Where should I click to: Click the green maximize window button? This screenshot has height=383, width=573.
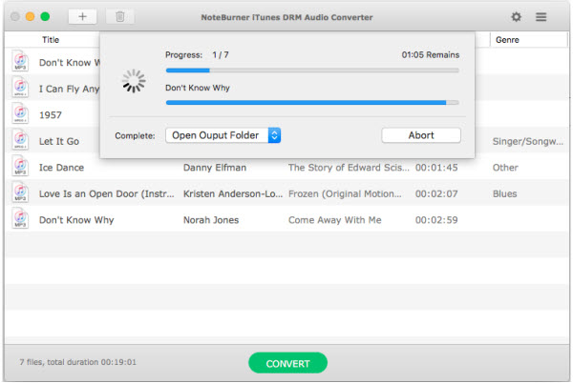pyautogui.click(x=45, y=17)
